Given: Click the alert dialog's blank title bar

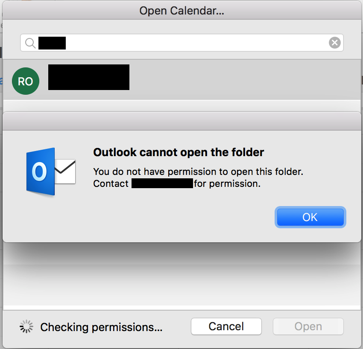Looking at the screenshot, I should click(x=182, y=121).
